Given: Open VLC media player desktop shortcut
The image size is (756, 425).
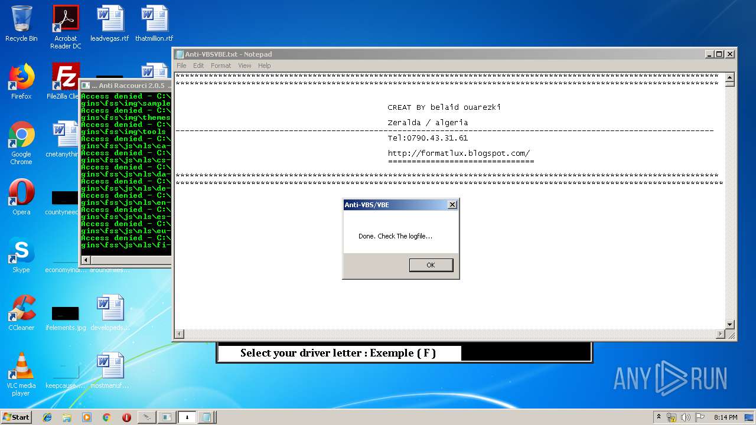Looking at the screenshot, I should (x=21, y=375).
